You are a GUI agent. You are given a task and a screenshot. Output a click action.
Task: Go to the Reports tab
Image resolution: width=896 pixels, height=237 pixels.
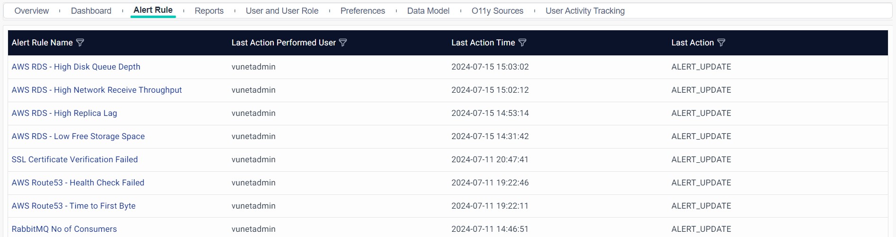(209, 11)
